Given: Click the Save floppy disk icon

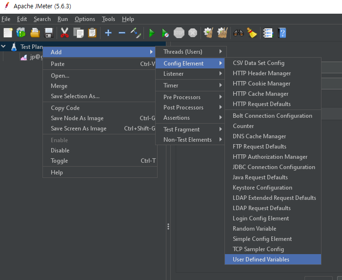Looking at the screenshot, I should (x=49, y=33).
